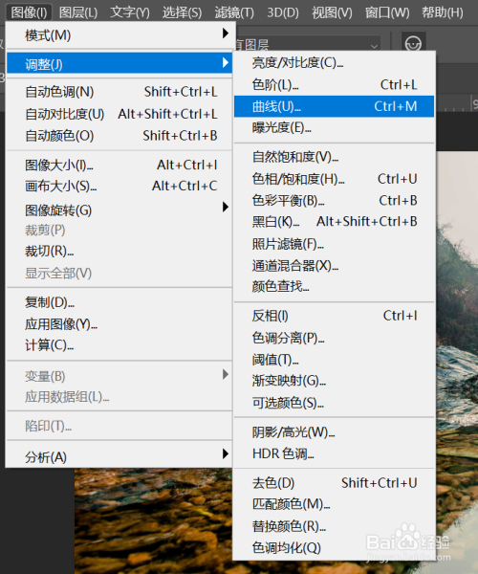The image size is (478, 574).
Task: Expand the 图像旋转(G) submenu
Action: [119, 210]
